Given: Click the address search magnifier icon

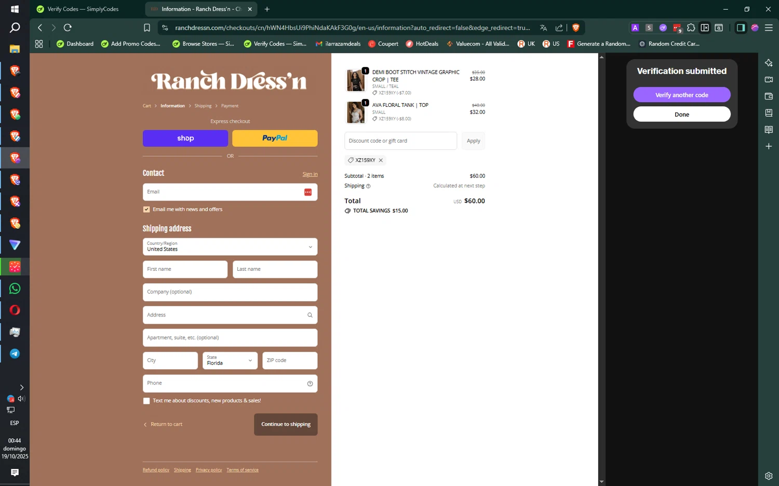Looking at the screenshot, I should pyautogui.click(x=310, y=315).
